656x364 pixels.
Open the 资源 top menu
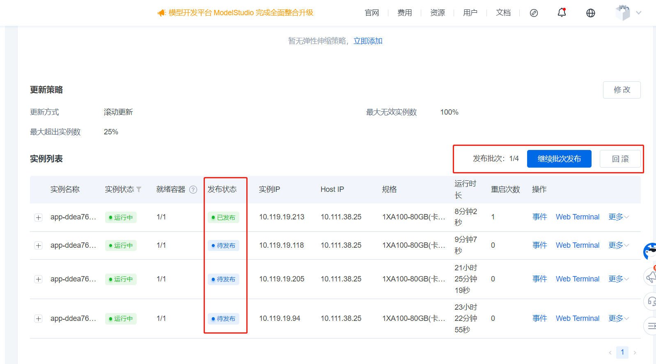437,13
